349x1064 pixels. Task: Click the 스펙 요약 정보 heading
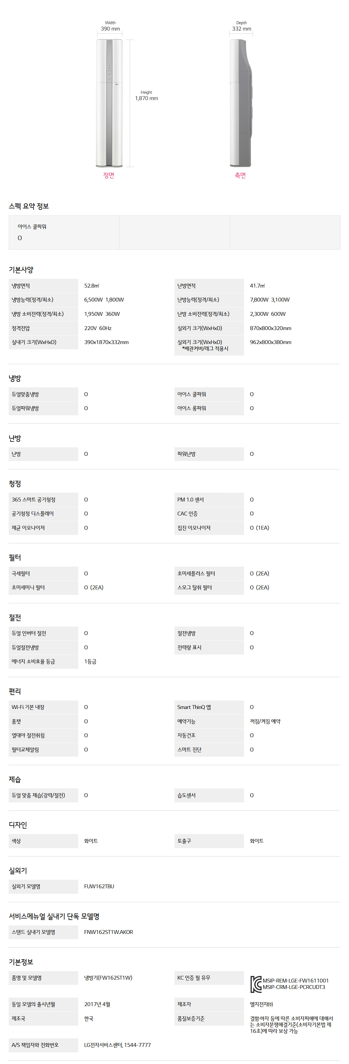[29, 206]
